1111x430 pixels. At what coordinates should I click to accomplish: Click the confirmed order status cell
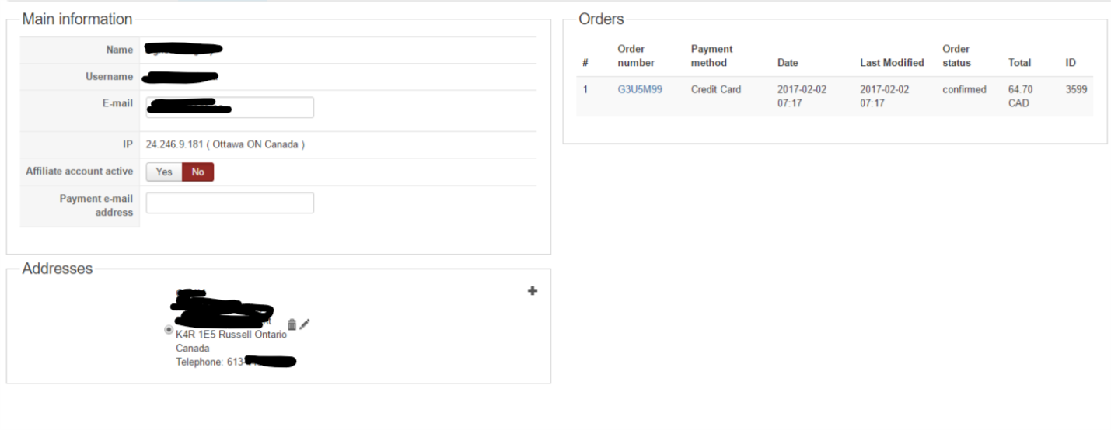point(964,89)
